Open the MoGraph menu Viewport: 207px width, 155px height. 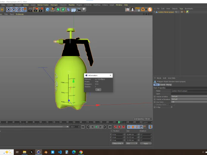pyautogui.click(x=54, y=5)
